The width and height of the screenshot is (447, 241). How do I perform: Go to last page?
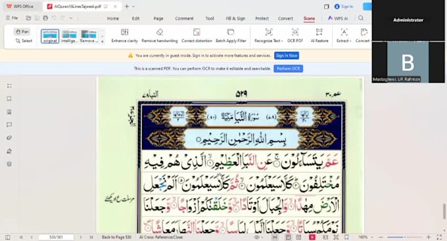point(91,237)
